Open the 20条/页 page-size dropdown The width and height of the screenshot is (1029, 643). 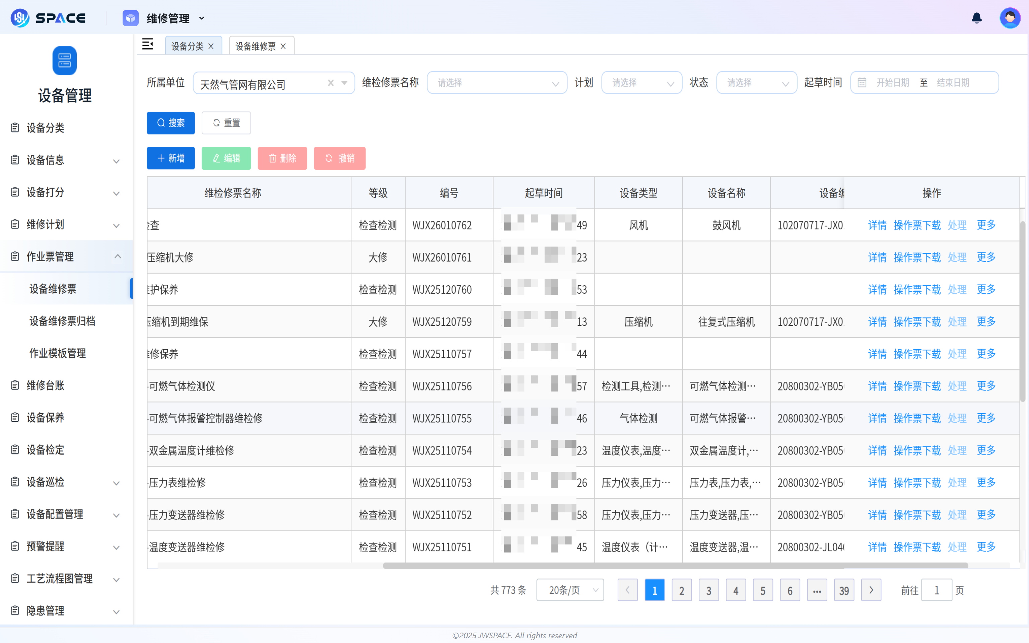pos(570,590)
